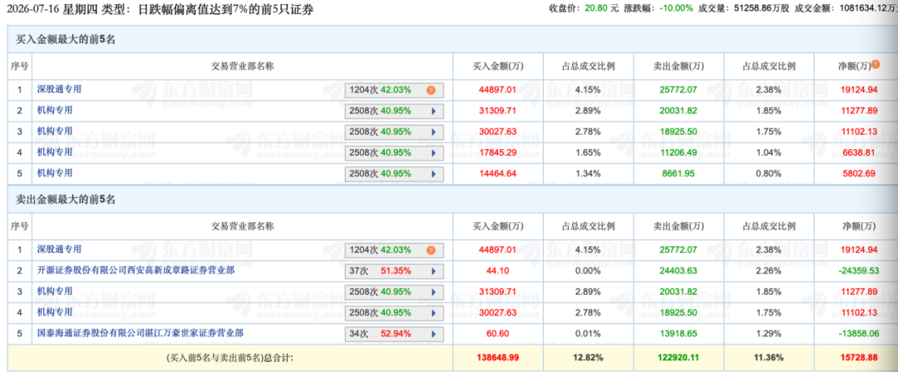Open 机构专用 link in sell-section row showing 30027.63
Screen dimensions: 898x372
(55, 311)
